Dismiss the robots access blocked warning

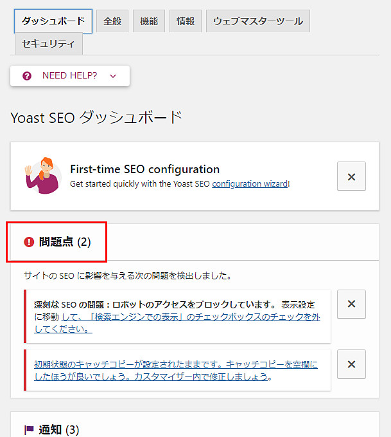[x=351, y=304]
